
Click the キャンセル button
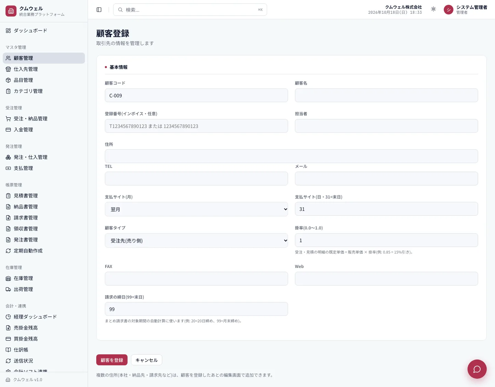tap(146, 360)
